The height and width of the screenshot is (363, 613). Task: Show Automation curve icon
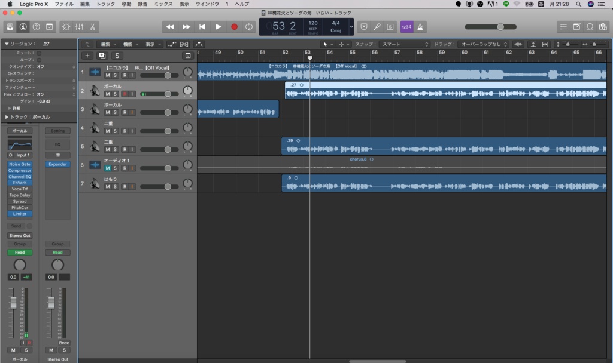[x=172, y=44]
